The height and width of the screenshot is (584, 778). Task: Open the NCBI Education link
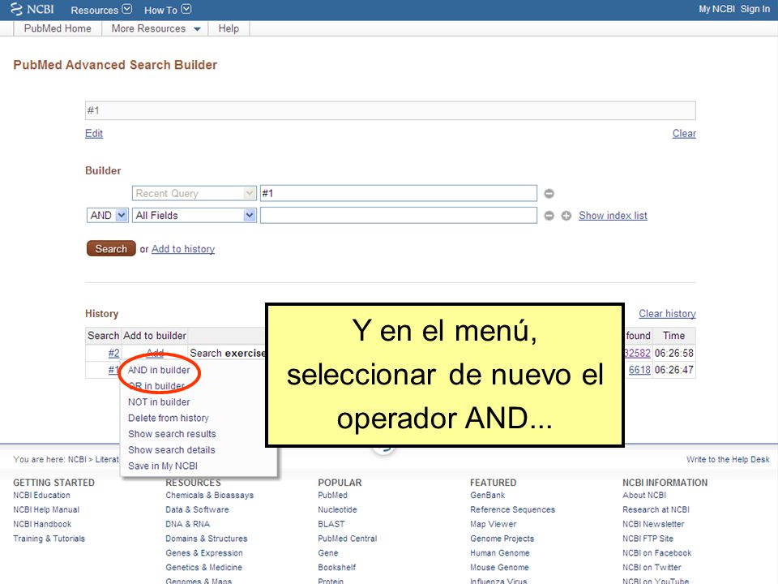pos(41,495)
